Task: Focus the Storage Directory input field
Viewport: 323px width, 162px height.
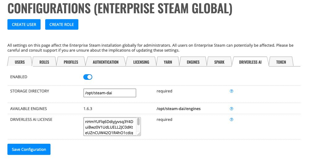Action: point(110,93)
